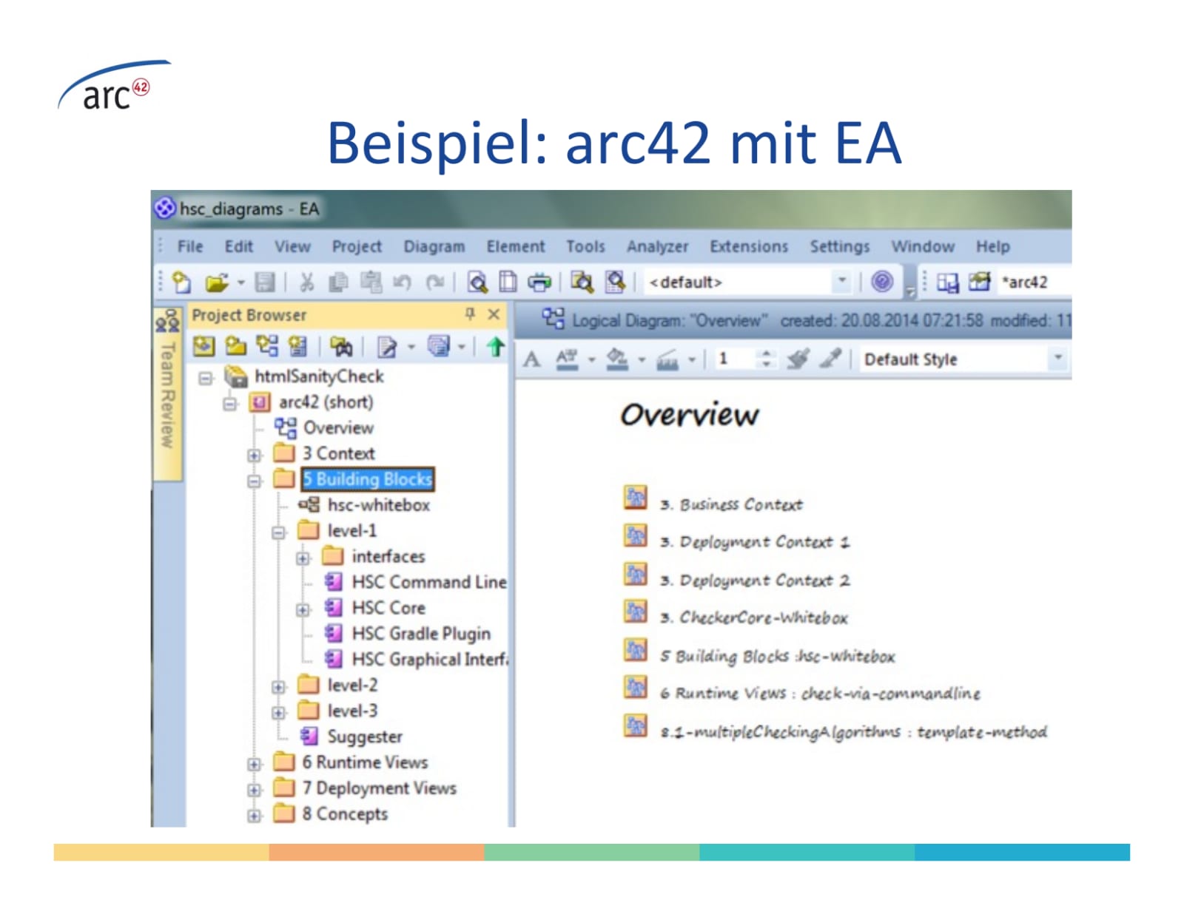Viewport: 1184px width, 914px height.
Task: Close the Project Browser panel
Action: (x=494, y=314)
